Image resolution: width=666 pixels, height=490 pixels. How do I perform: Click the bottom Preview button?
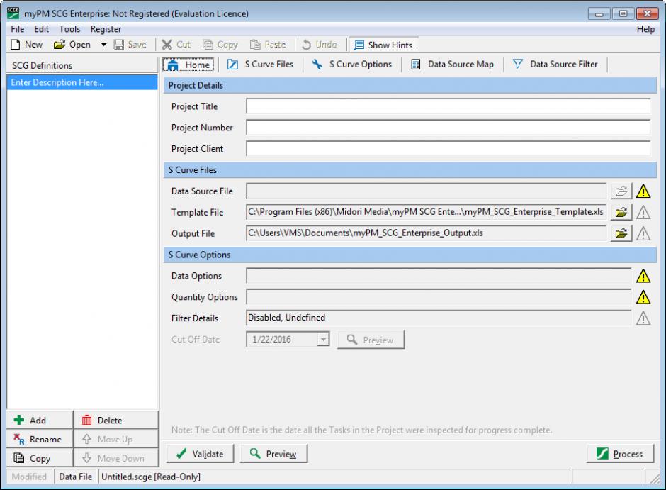coord(273,454)
